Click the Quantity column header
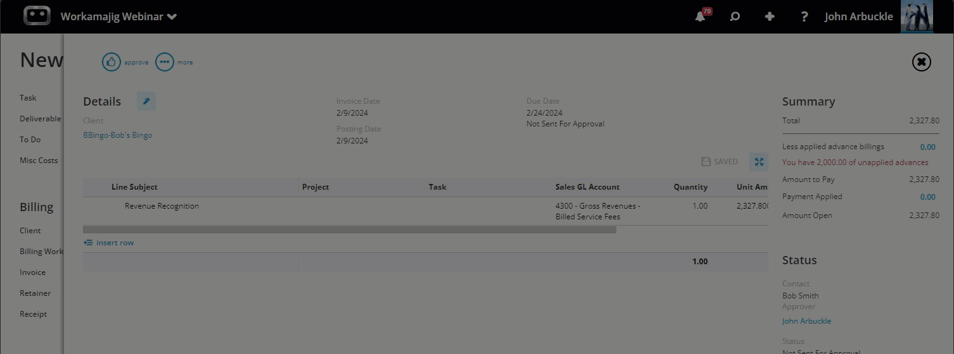 [690, 187]
